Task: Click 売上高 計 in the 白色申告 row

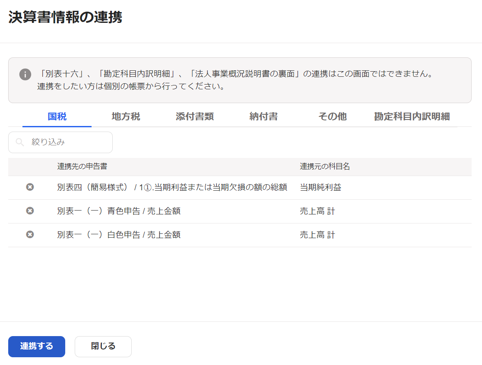Action: pyautogui.click(x=317, y=235)
